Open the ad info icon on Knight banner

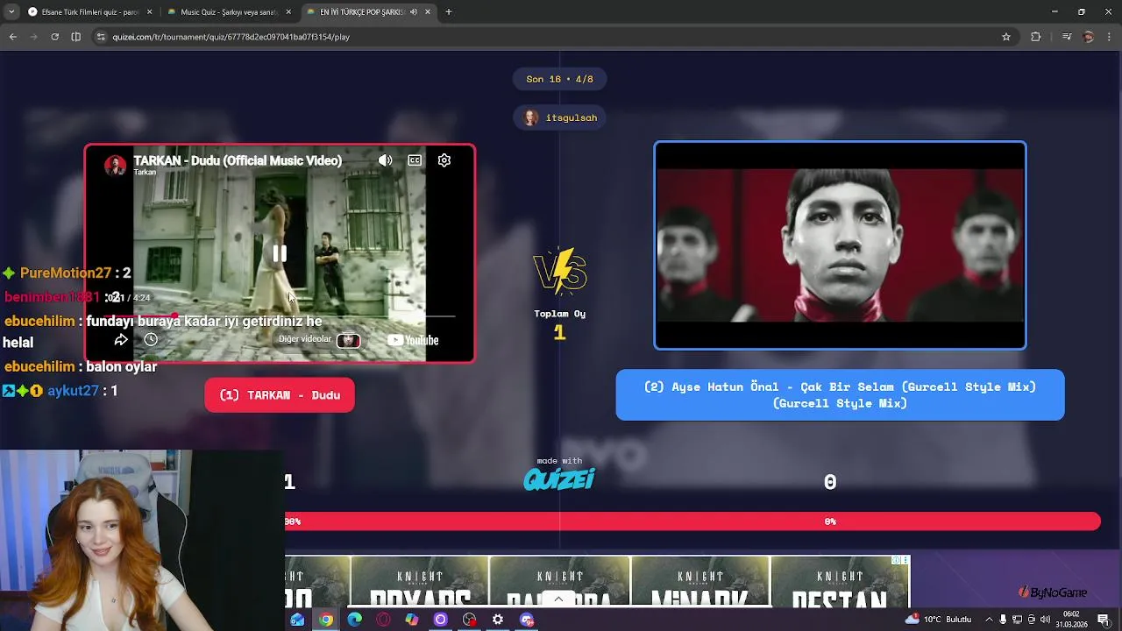pos(897,560)
